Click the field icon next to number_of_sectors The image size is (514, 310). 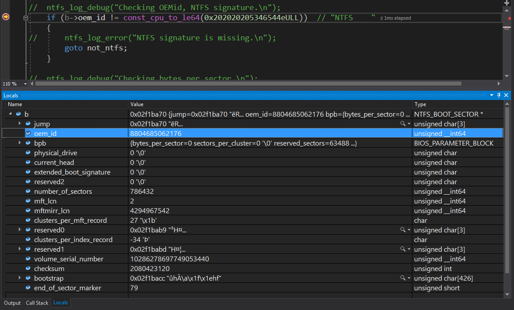click(28, 191)
